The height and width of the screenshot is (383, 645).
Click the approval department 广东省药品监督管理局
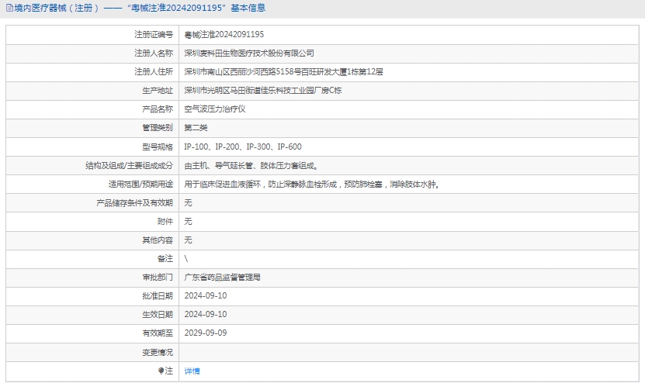(x=222, y=277)
